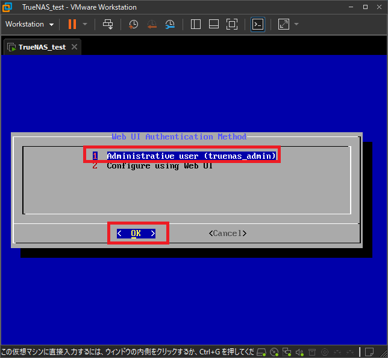Click the VMware Workstation app logo
This screenshot has width=388, height=358.
(7, 7)
